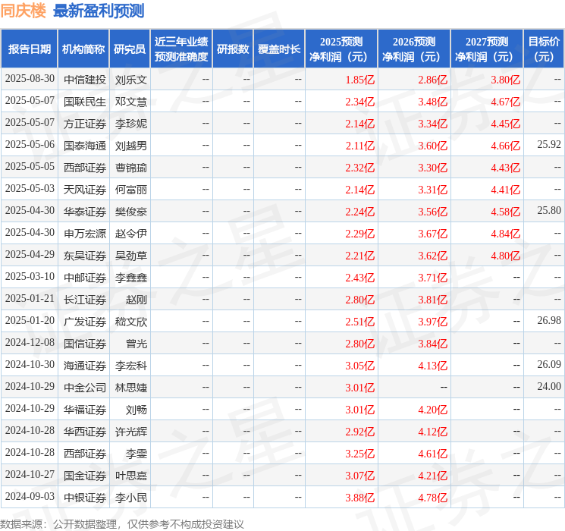This screenshot has height=531, width=565.
Task: Click the 最新盈利预测 heading
Action: click(x=99, y=11)
